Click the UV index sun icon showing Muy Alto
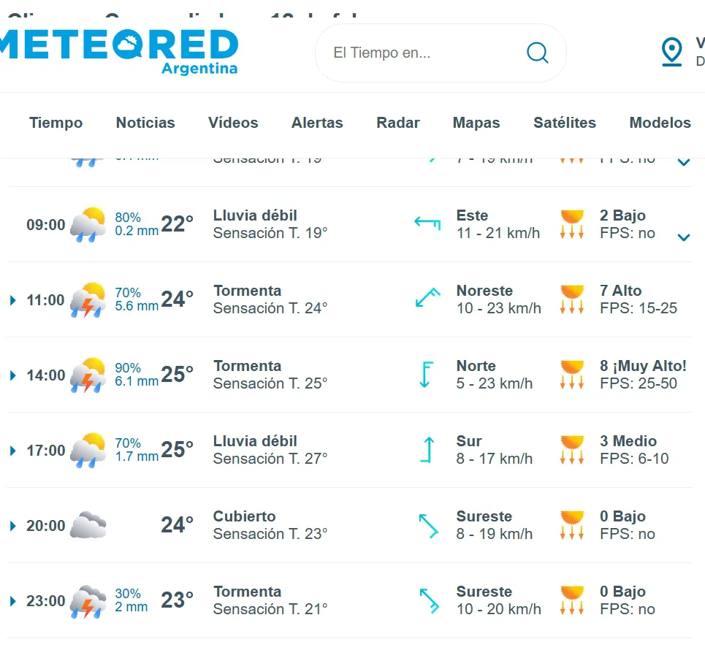Image resolution: width=705 pixels, height=650 pixels. 571,373
